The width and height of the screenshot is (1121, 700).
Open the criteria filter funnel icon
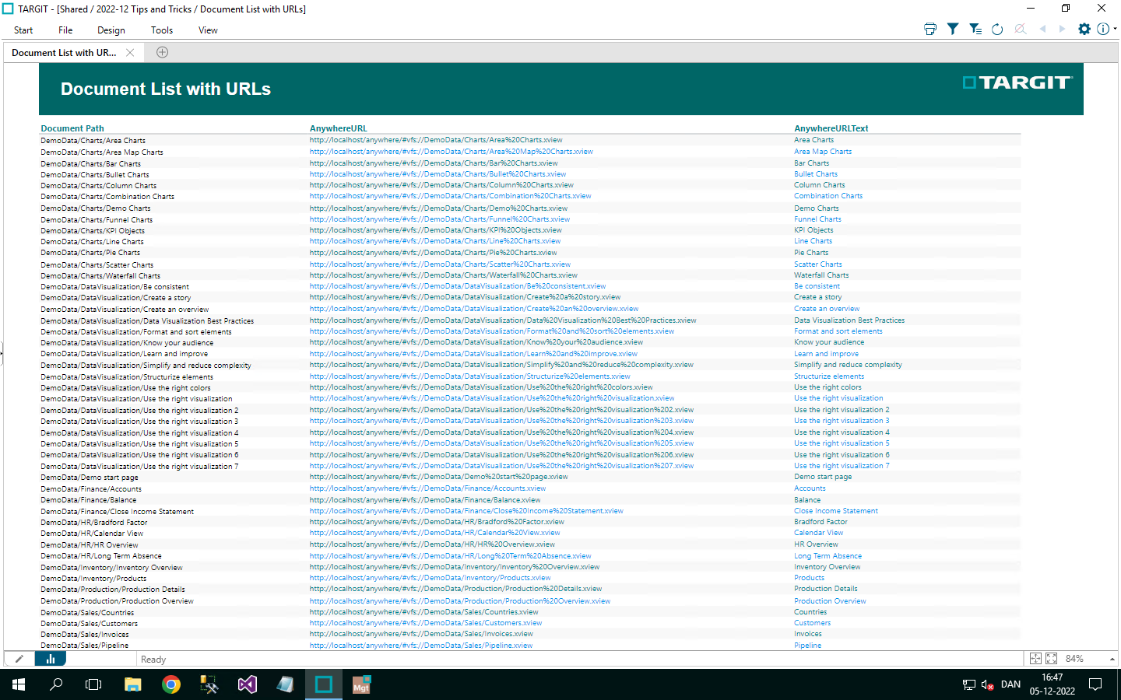click(x=953, y=29)
